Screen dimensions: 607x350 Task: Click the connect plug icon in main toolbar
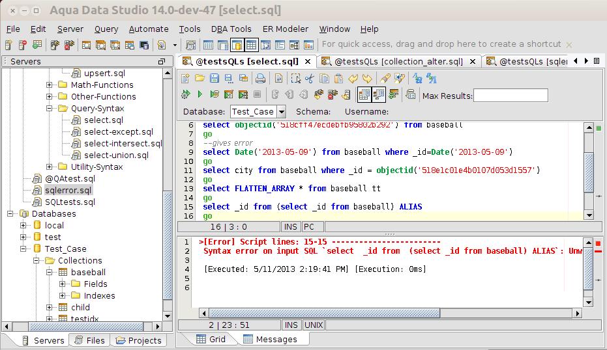click(55, 45)
